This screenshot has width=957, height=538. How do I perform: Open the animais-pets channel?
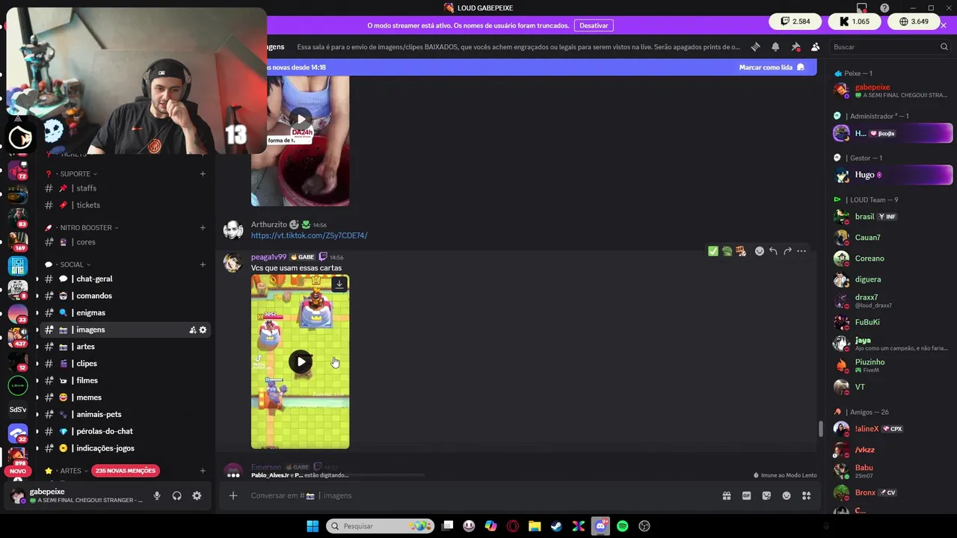pyautogui.click(x=126, y=415)
